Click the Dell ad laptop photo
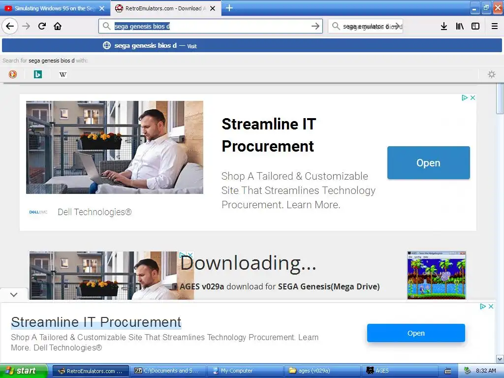This screenshot has height=378, width=504. click(114, 147)
